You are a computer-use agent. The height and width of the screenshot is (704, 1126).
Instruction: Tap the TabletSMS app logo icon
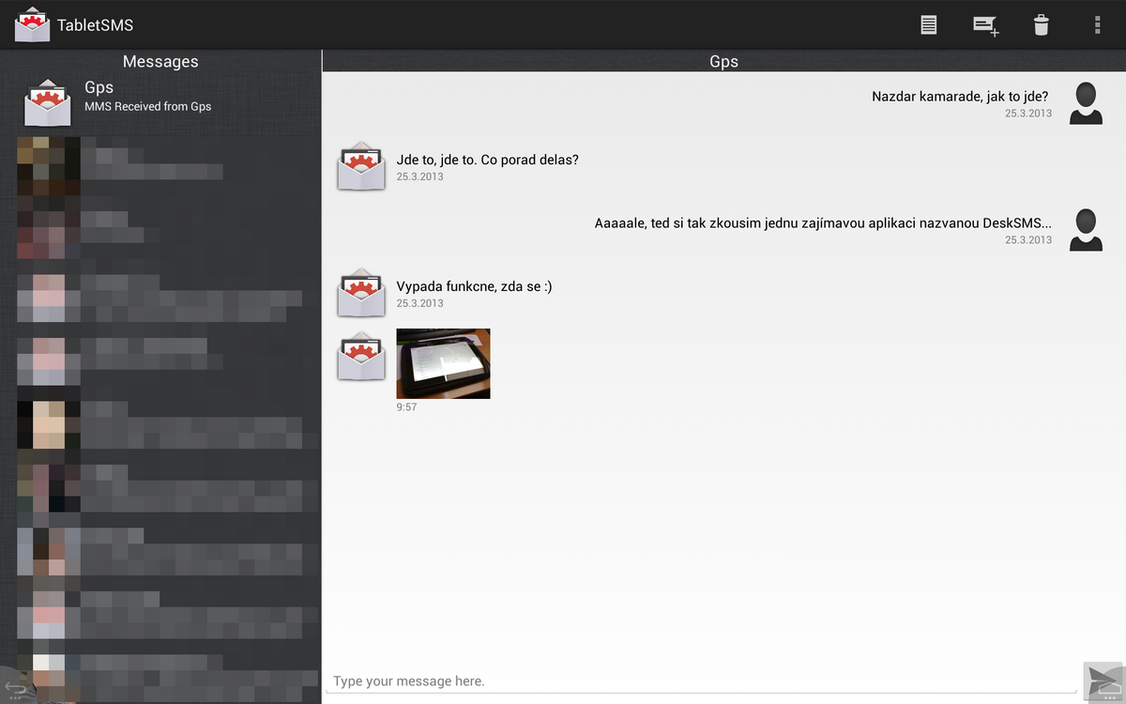tap(33, 24)
